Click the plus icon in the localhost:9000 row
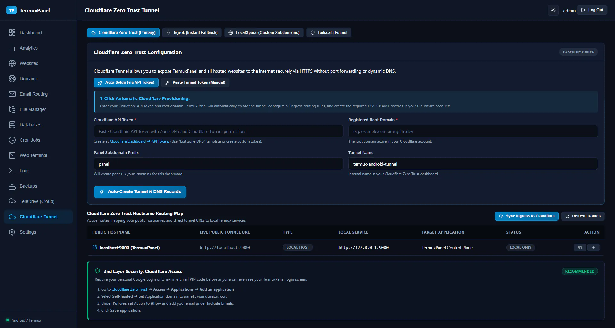Viewport: 615px width, 328px height. [x=594, y=247]
